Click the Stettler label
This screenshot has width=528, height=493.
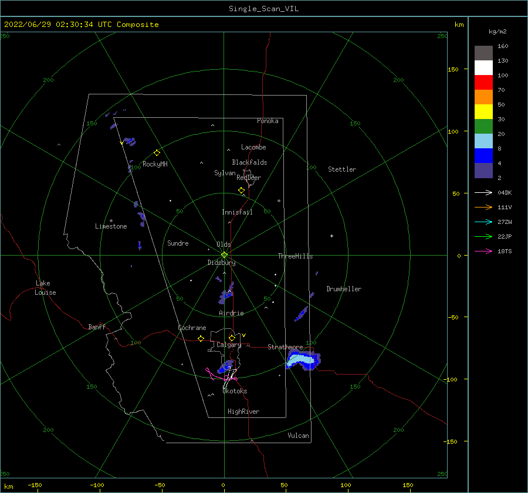(x=342, y=169)
